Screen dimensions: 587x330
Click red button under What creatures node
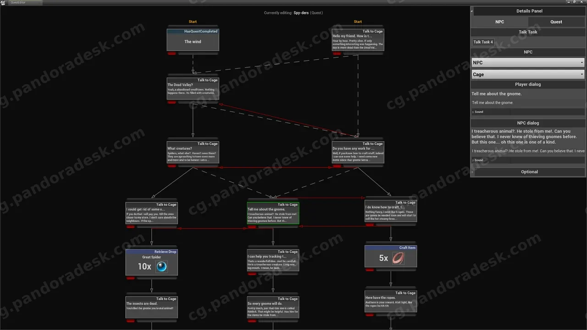tap(172, 166)
